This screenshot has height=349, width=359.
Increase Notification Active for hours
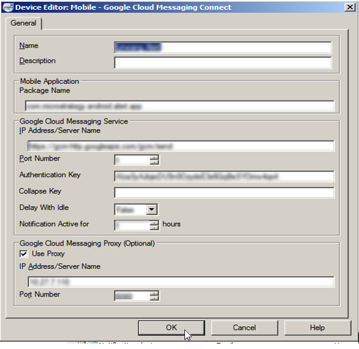pyautogui.click(x=154, y=223)
